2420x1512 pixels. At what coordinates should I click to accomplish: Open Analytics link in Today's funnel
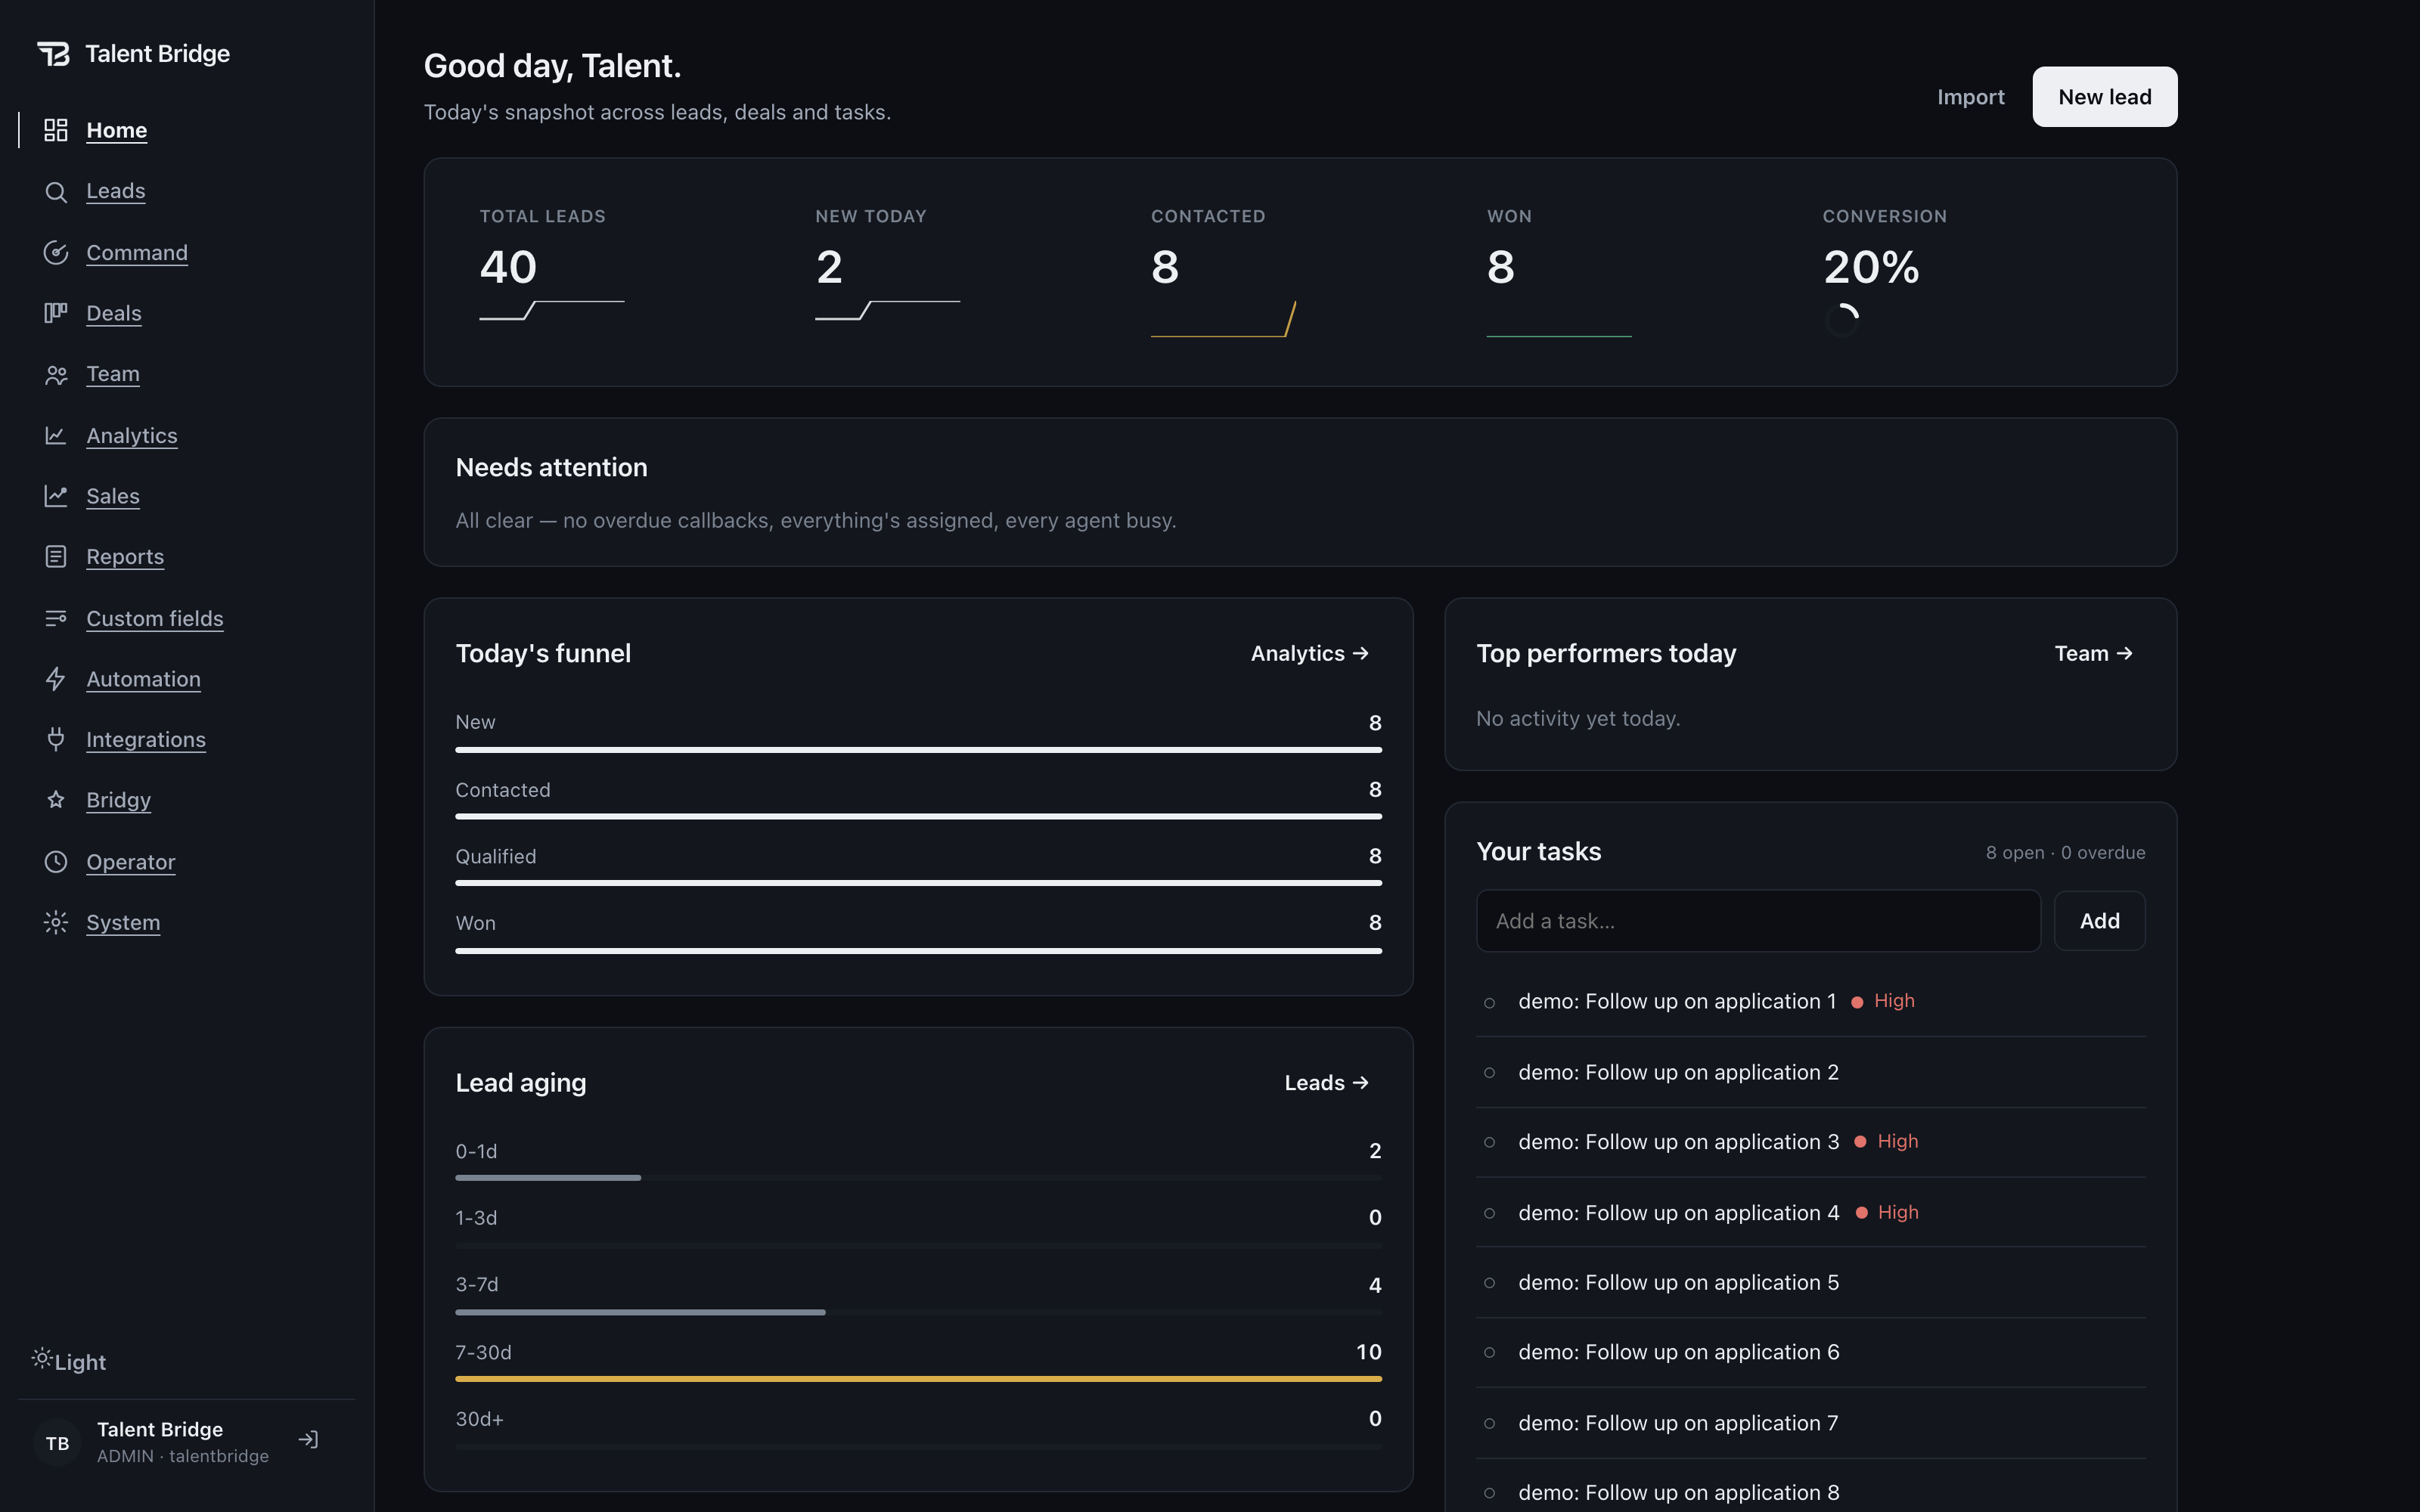coord(1309,653)
